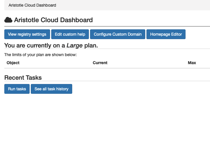Select the Max column header
210x147 pixels.
coord(192,63)
